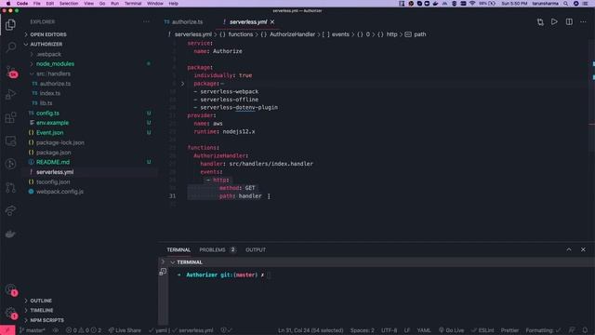Open the Extensions view
Screen dimensions: 595x335
[10, 117]
